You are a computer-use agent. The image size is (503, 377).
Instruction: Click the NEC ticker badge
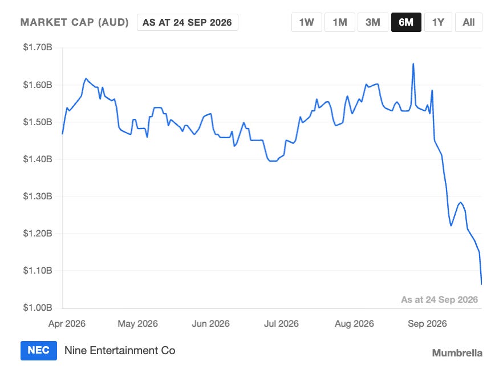tap(39, 350)
